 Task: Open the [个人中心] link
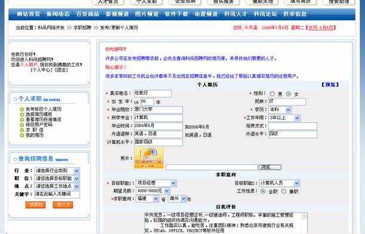[x=41, y=70]
